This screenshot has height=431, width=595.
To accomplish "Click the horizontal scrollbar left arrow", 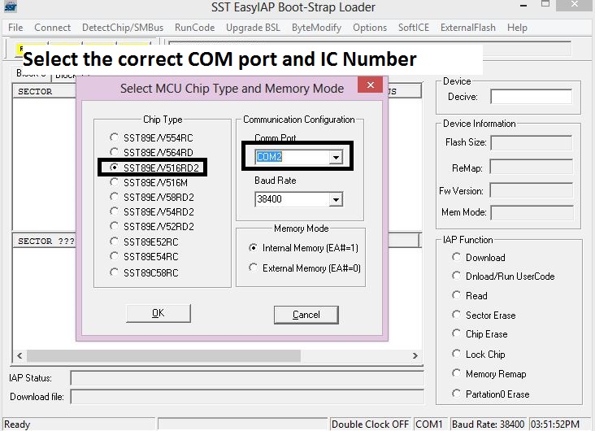I will [x=20, y=356].
